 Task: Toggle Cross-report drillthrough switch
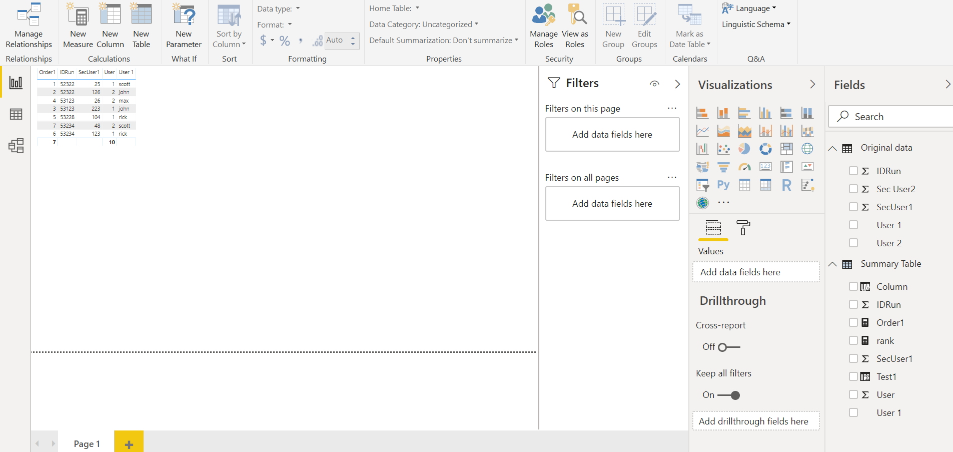click(729, 347)
